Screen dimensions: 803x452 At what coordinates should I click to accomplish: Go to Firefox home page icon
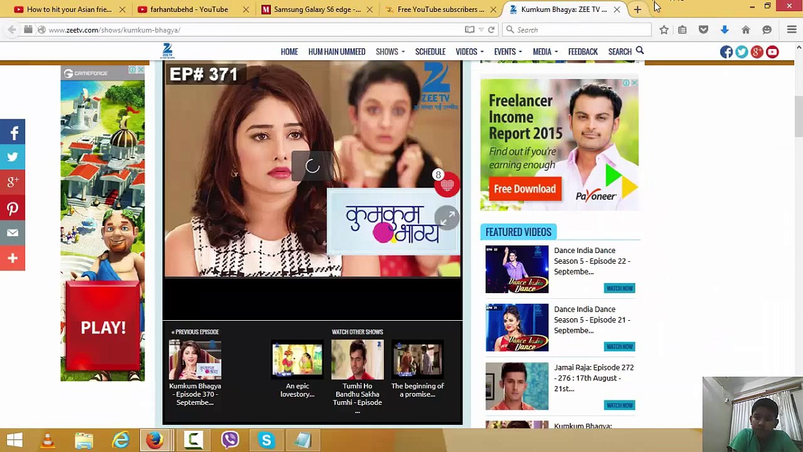tap(746, 30)
